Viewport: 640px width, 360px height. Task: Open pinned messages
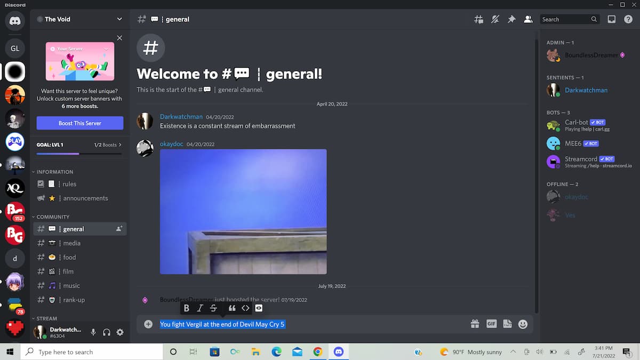(511, 19)
